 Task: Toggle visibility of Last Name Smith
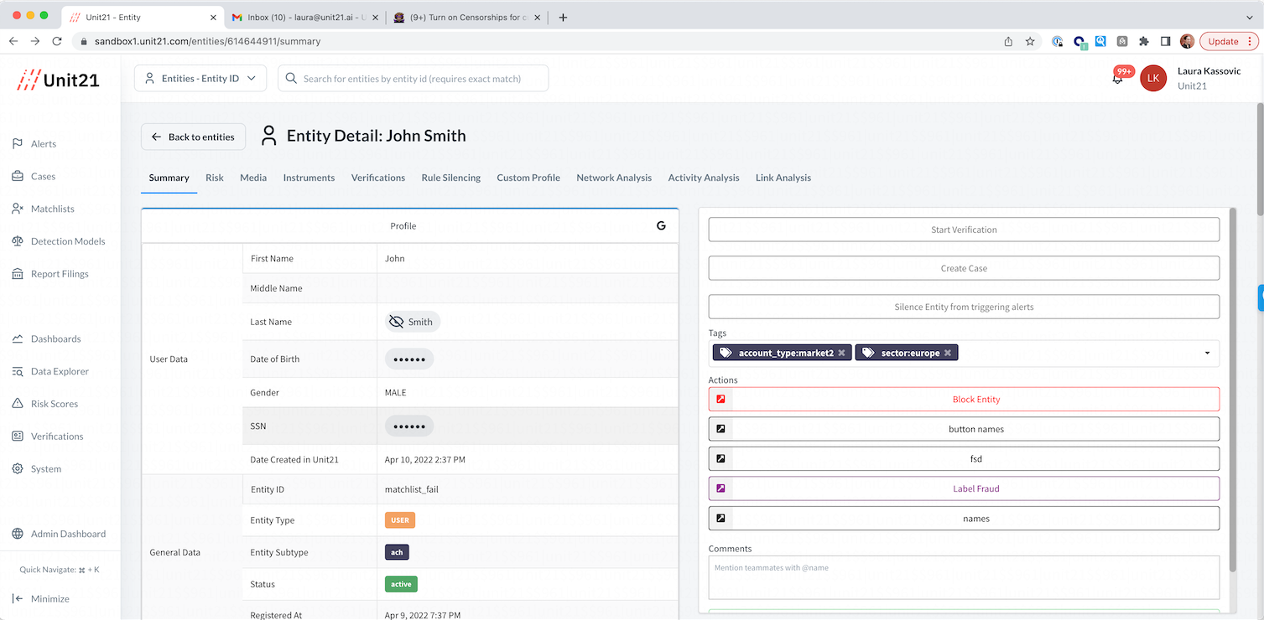click(x=397, y=322)
